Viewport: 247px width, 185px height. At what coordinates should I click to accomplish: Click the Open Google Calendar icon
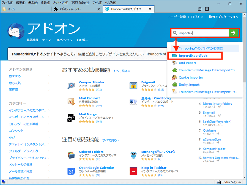(x=71, y=171)
